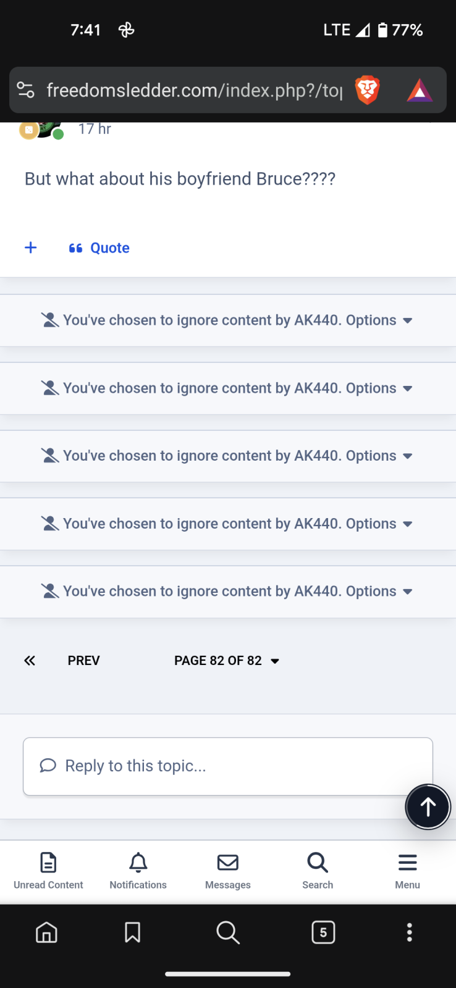This screenshot has width=456, height=988.
Task: Quote the boyfriend Bruce post
Action: point(99,248)
